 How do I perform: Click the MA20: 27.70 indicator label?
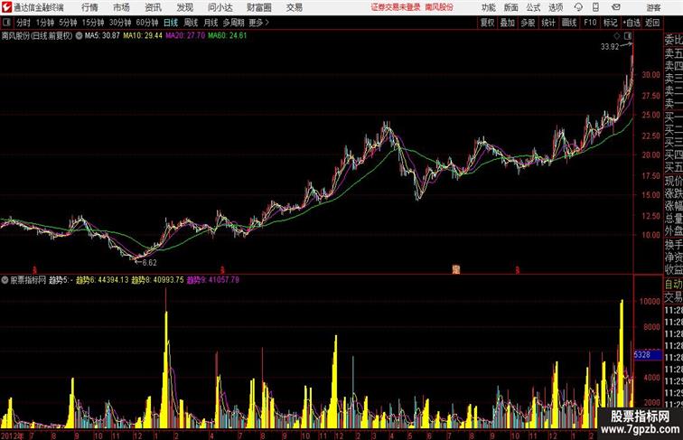click(185, 36)
